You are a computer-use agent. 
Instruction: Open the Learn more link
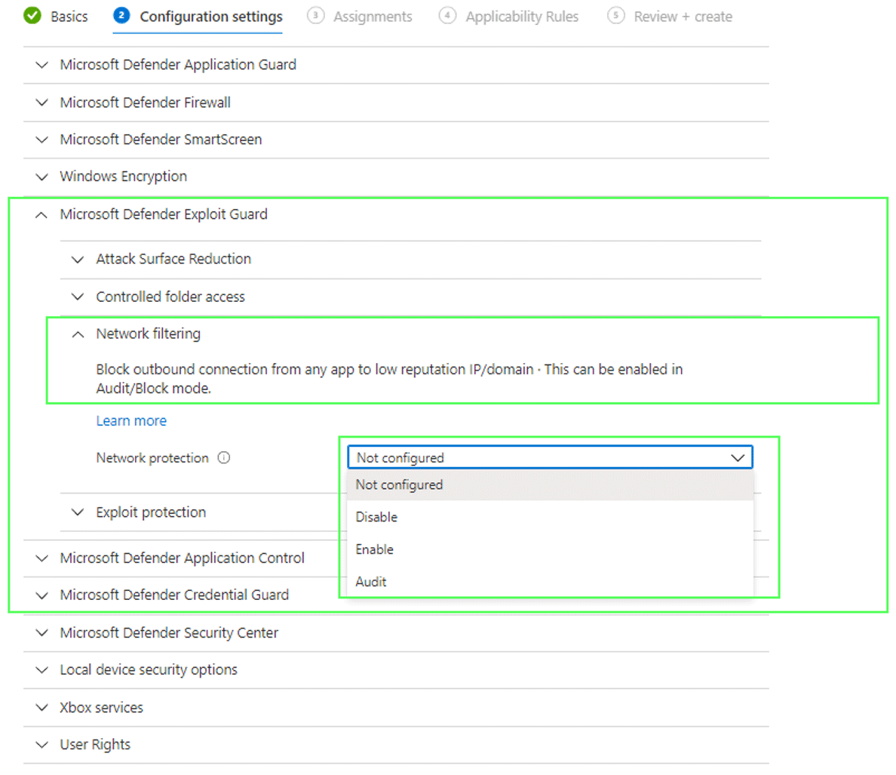[x=131, y=421]
